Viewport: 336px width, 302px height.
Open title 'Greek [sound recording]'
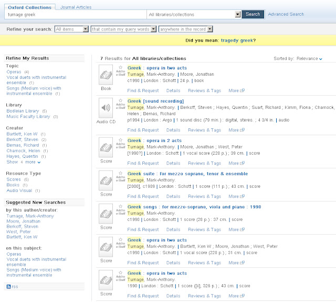click(155, 101)
